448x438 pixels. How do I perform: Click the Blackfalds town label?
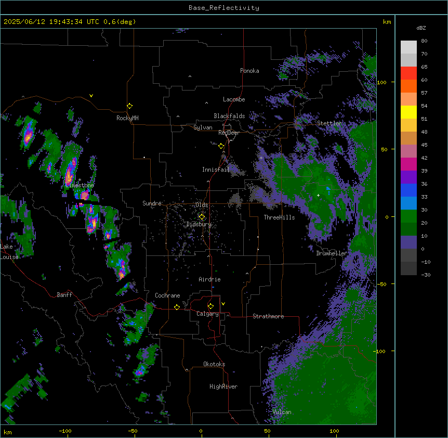tap(229, 116)
